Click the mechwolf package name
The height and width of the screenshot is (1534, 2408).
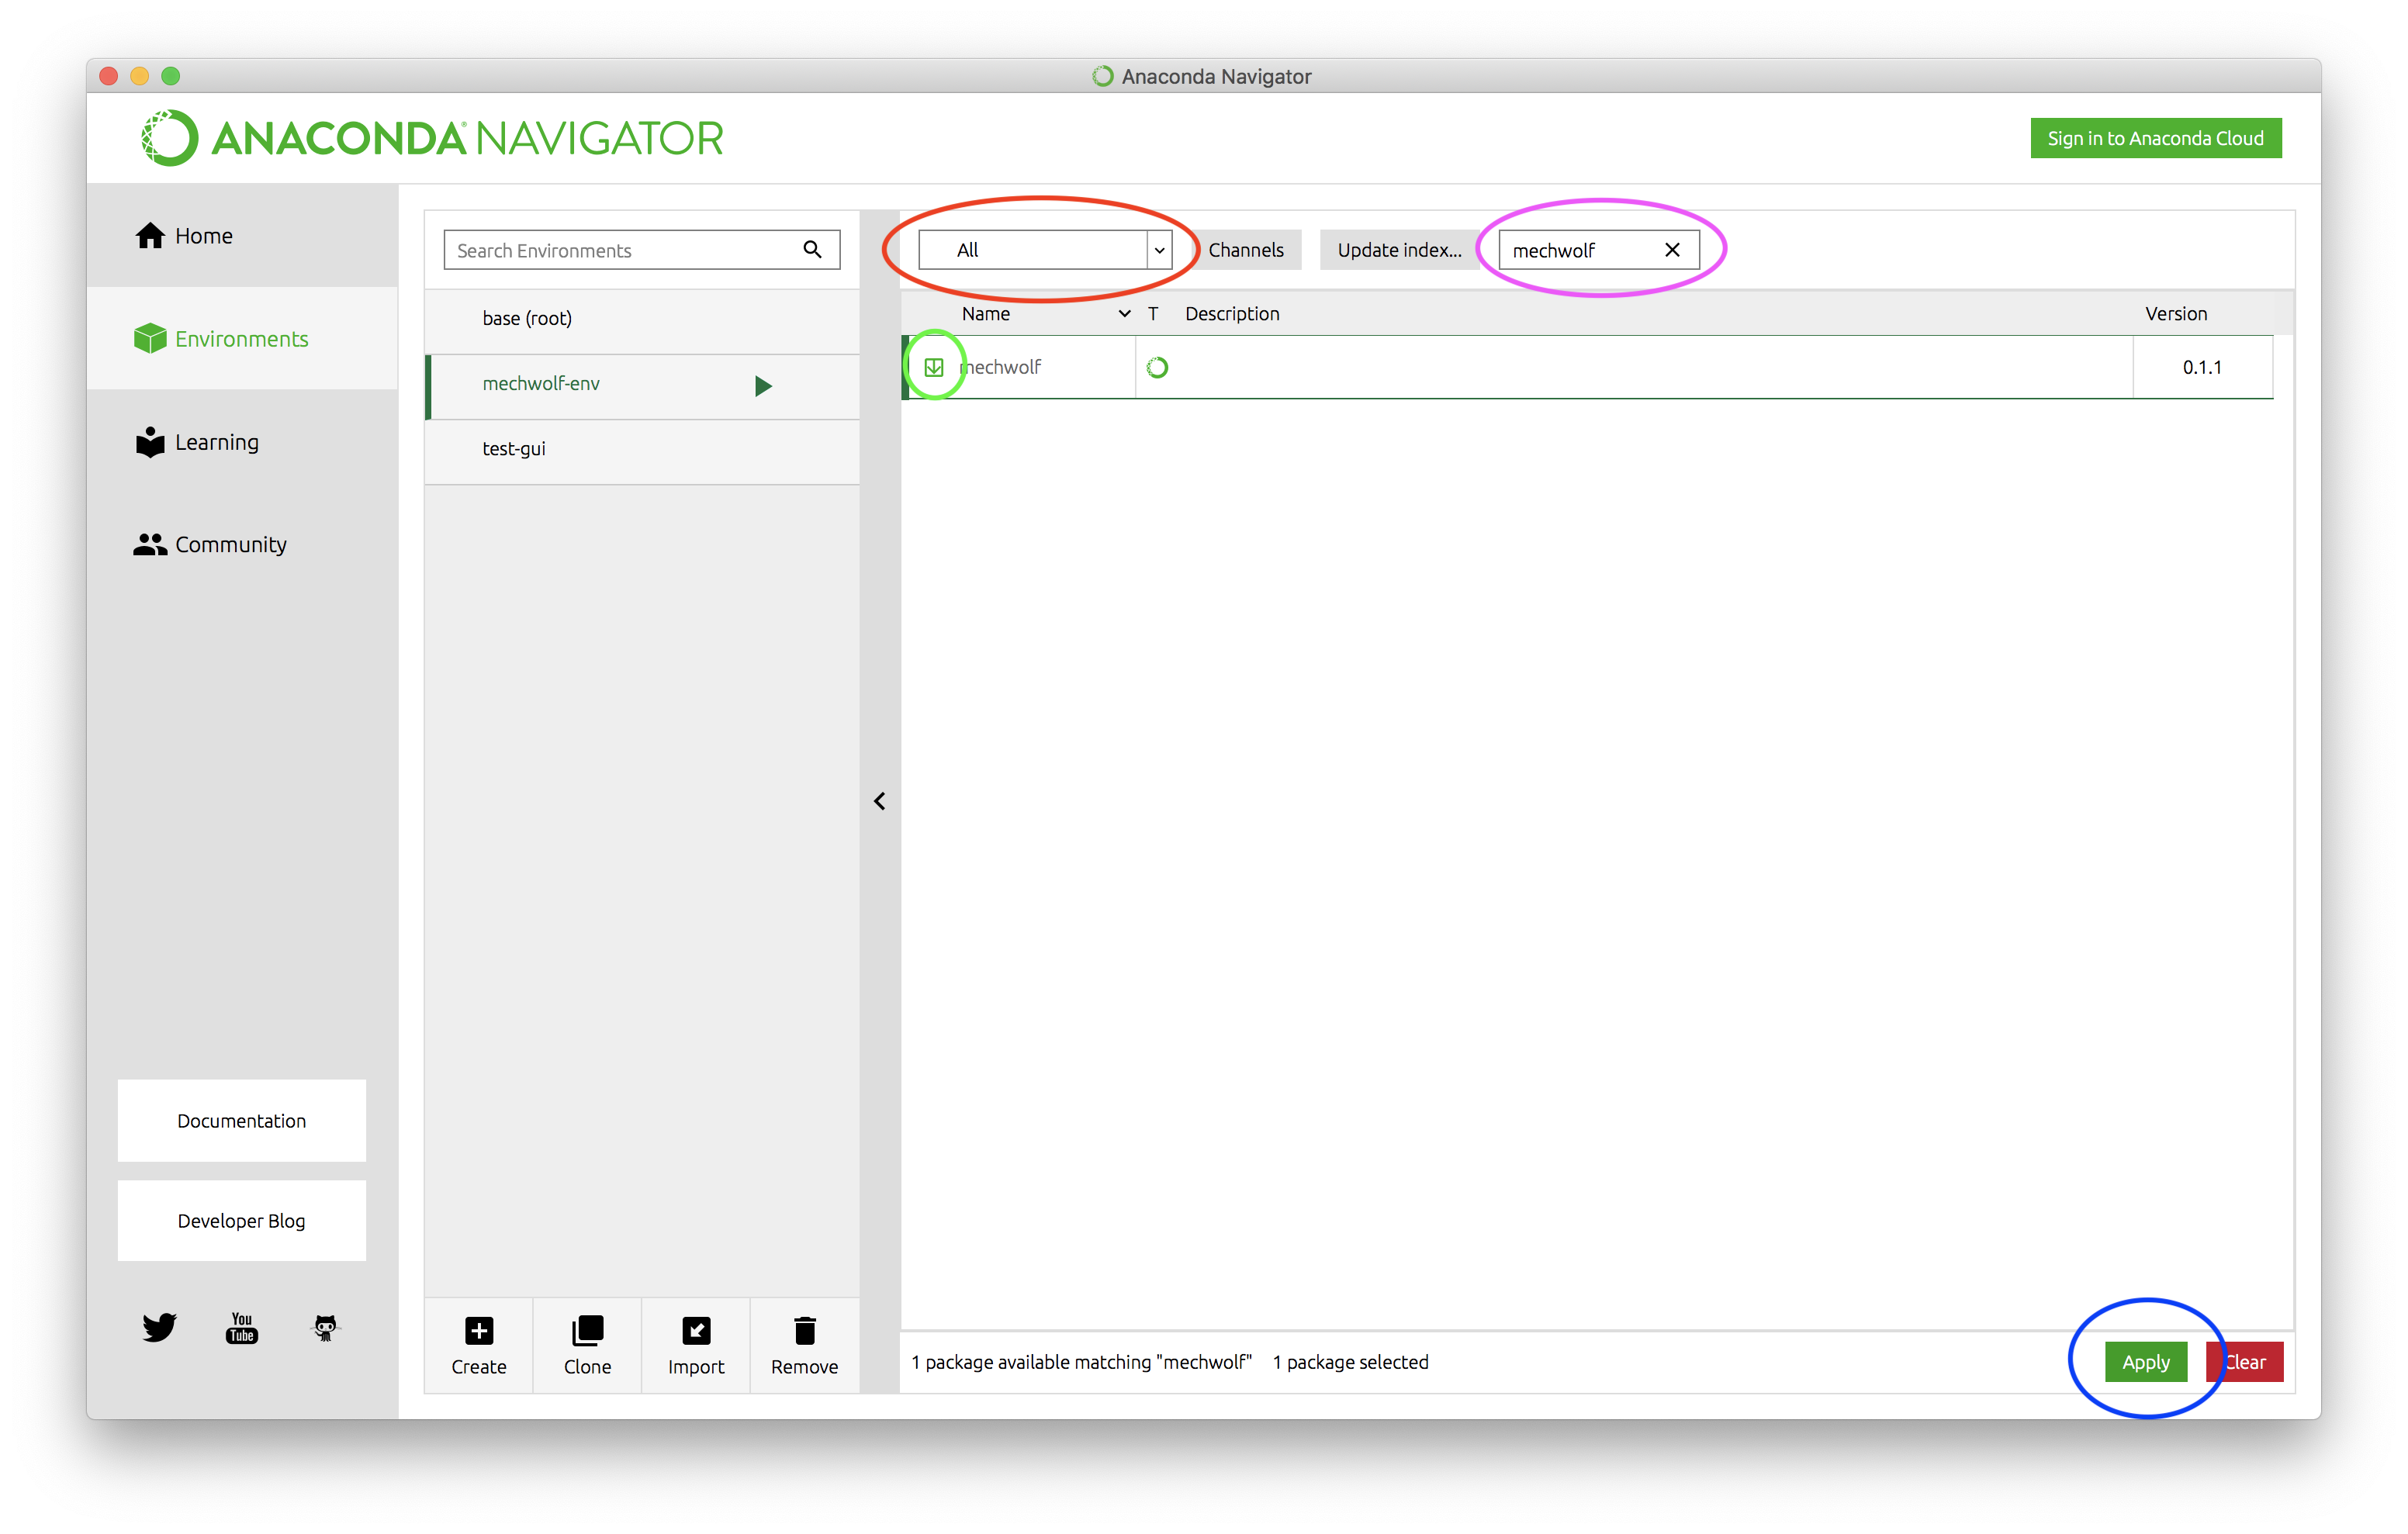(x=1001, y=367)
